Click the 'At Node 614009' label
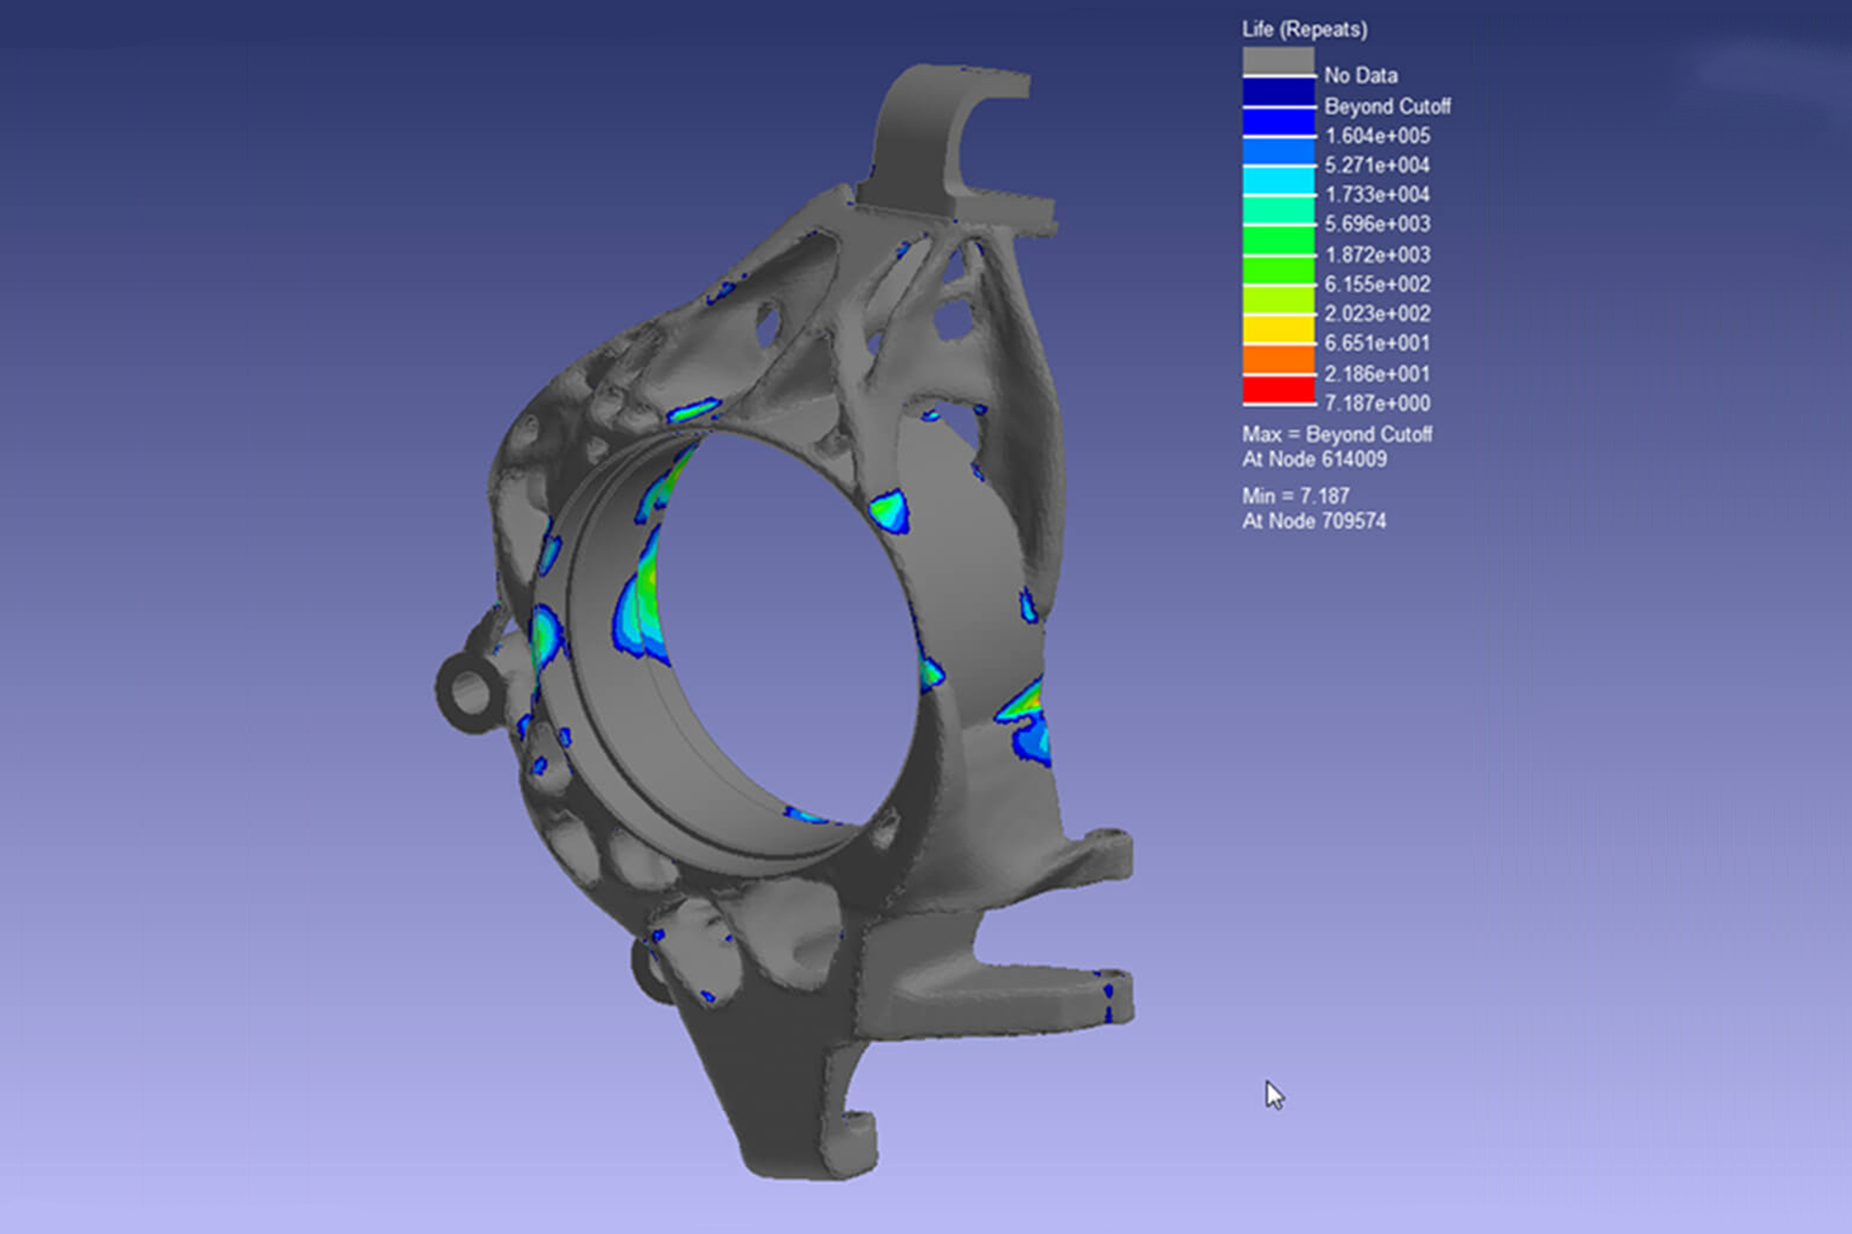Screen dimensions: 1852x1234 click(x=1314, y=459)
